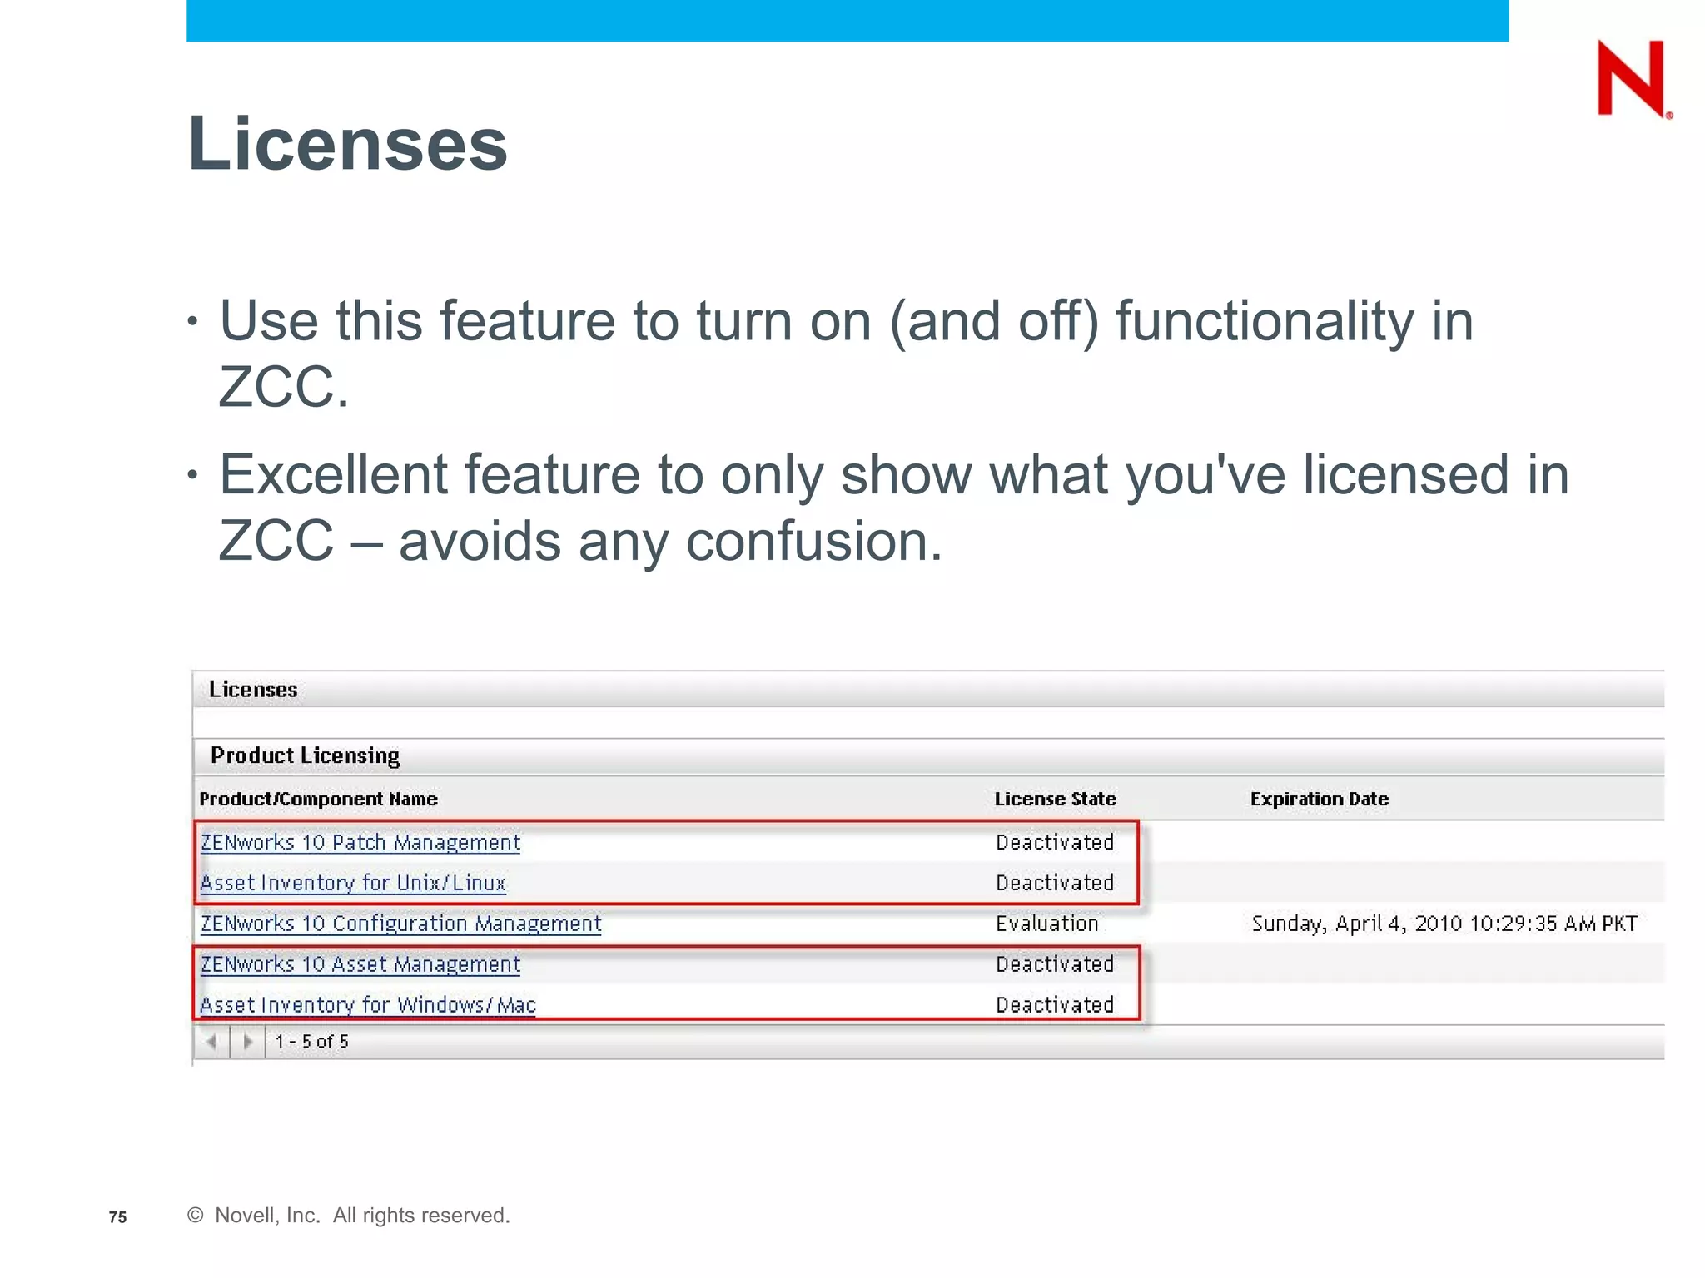Click the Licenses panel title bar
Viewport: 1705px width, 1278px height.
[x=928, y=690]
